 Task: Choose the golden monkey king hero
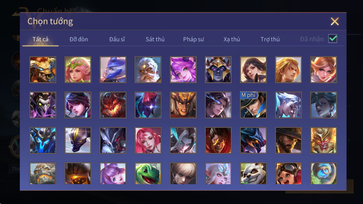tap(323, 140)
